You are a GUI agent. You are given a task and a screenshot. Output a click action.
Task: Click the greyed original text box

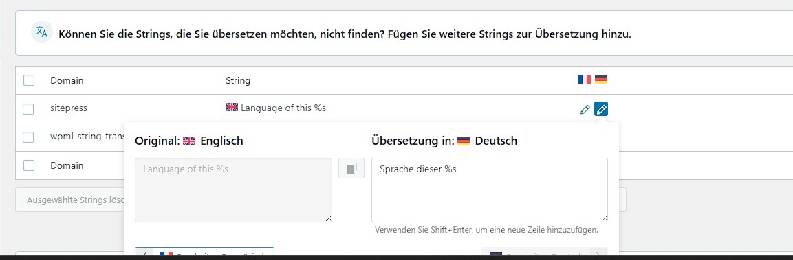pyautogui.click(x=233, y=190)
